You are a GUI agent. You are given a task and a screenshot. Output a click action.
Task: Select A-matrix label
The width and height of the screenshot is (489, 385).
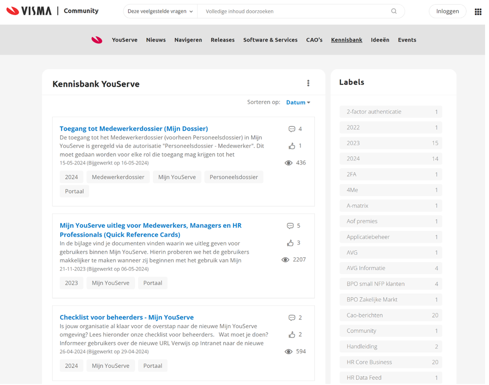point(391,206)
